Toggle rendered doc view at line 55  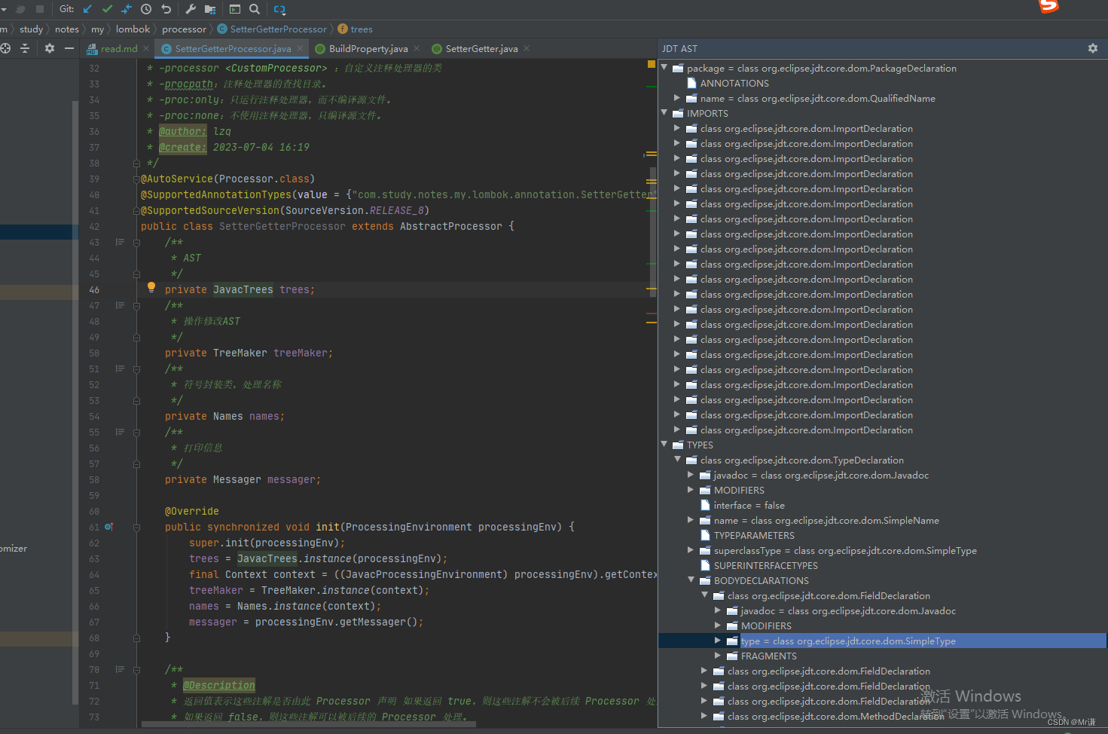tap(120, 432)
